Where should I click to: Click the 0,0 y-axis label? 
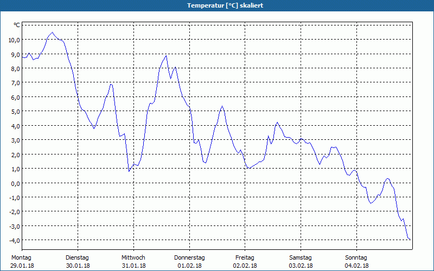pos(16,183)
